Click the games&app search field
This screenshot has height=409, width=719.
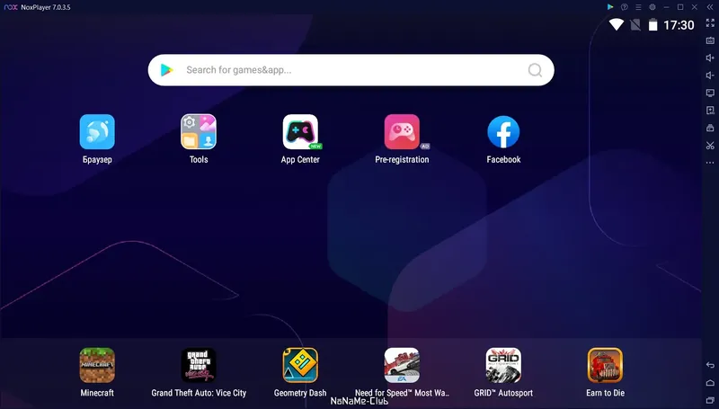tap(351, 70)
